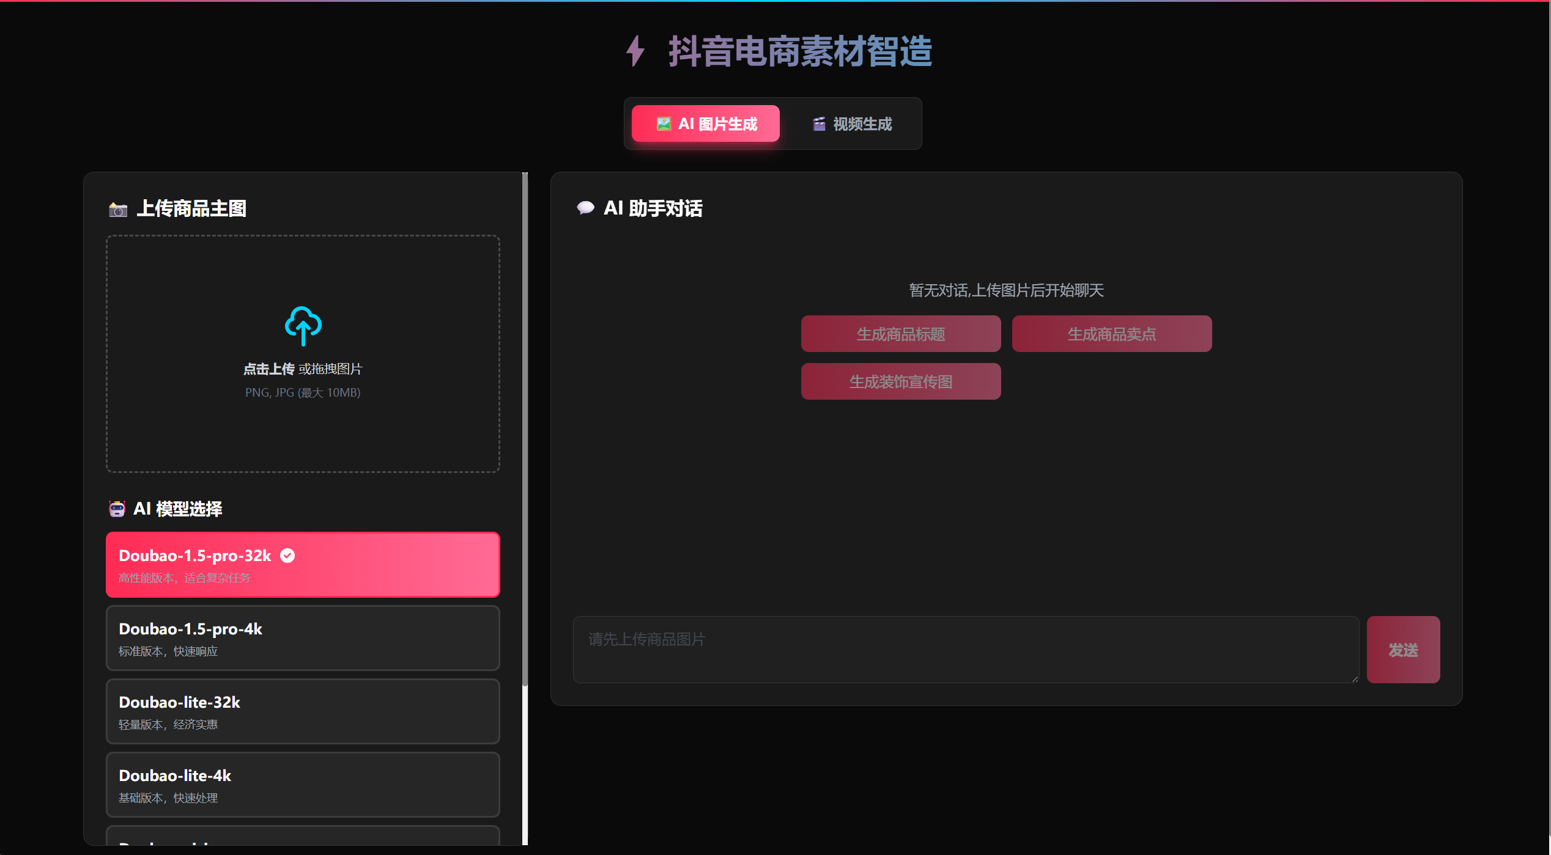Click the left panel vertical scrollbar
Viewport: 1551px width, 855px height.
525,428
